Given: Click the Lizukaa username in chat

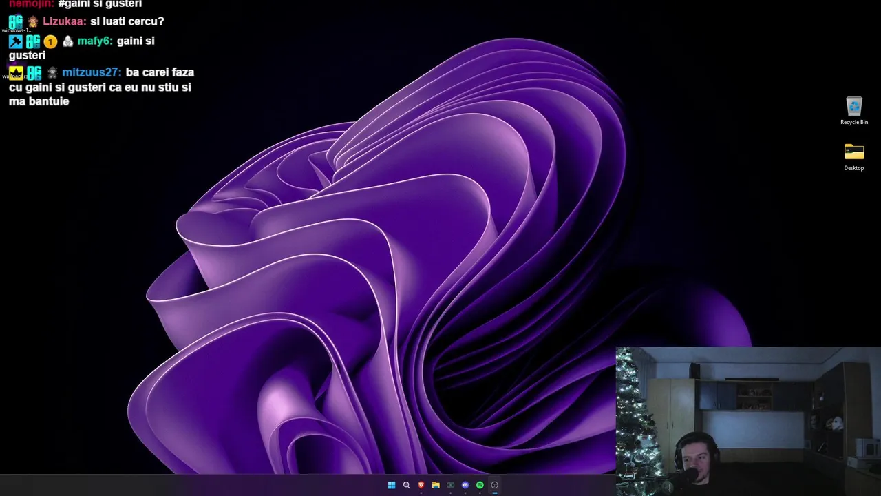Looking at the screenshot, I should click(x=65, y=21).
